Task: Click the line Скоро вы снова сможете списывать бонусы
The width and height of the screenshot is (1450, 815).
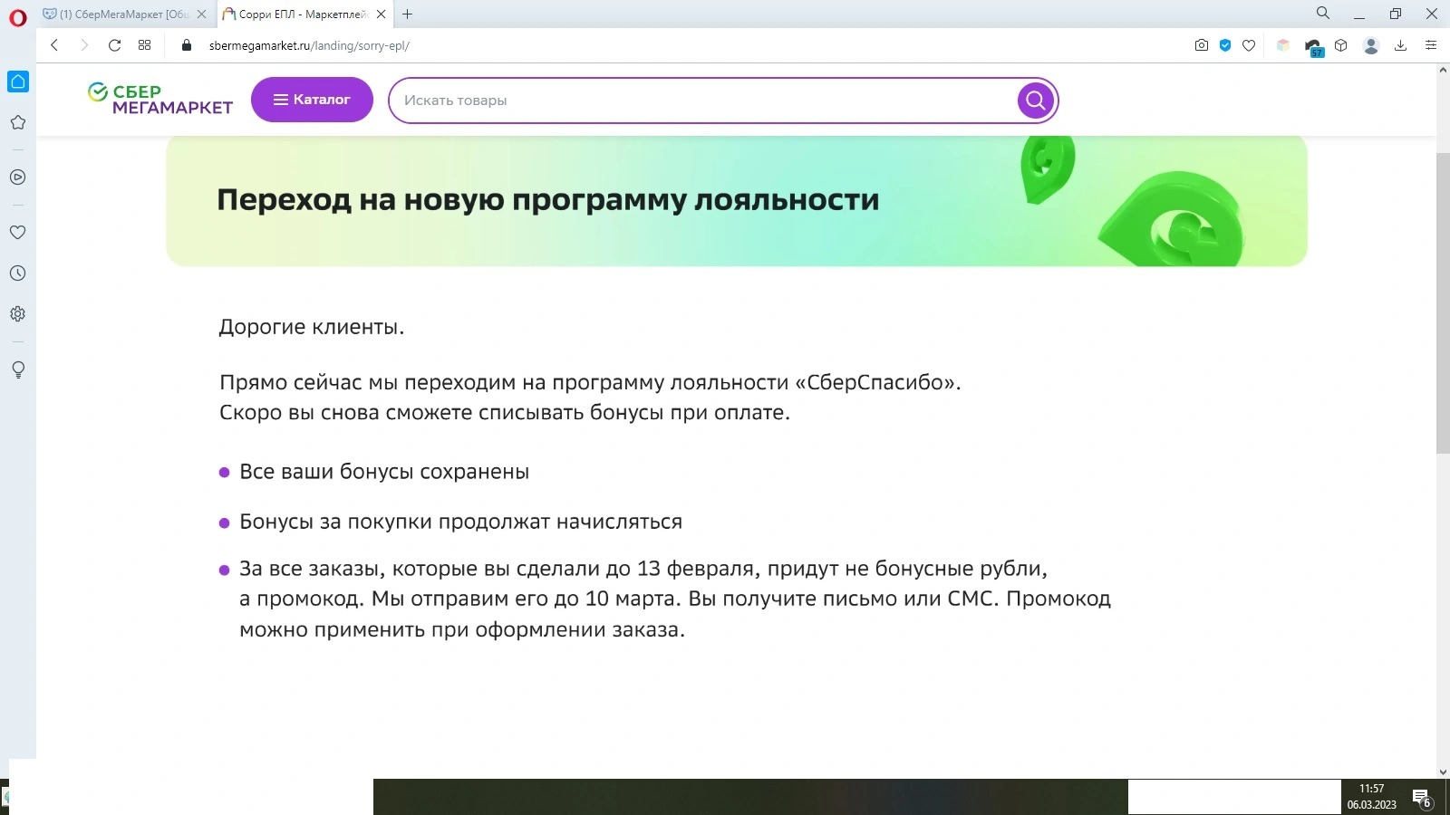Action: coord(505,413)
